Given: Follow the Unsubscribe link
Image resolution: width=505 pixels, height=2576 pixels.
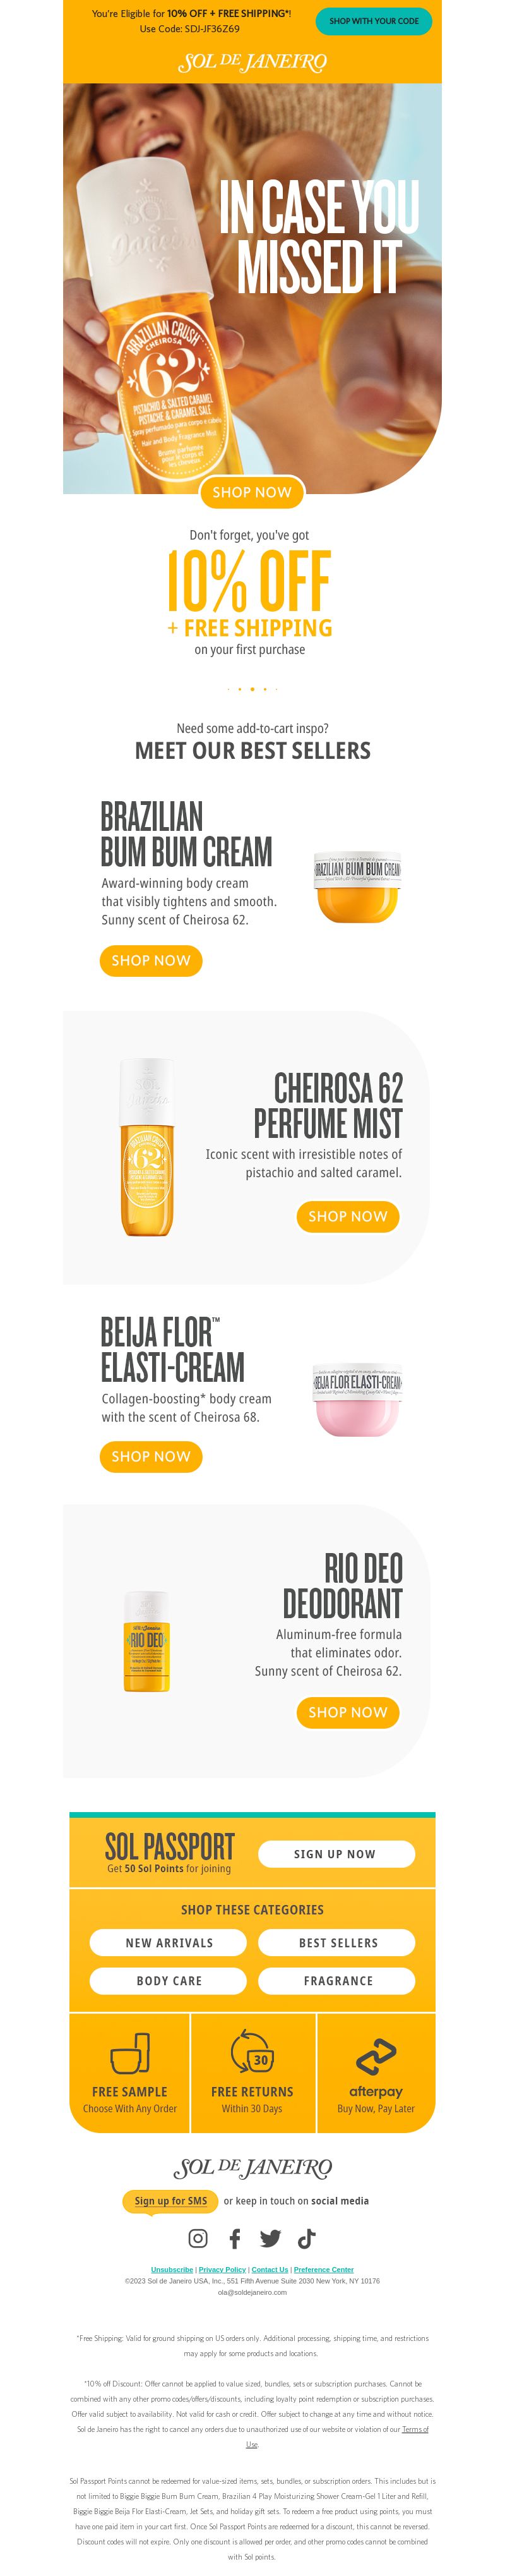Looking at the screenshot, I should tap(172, 2269).
